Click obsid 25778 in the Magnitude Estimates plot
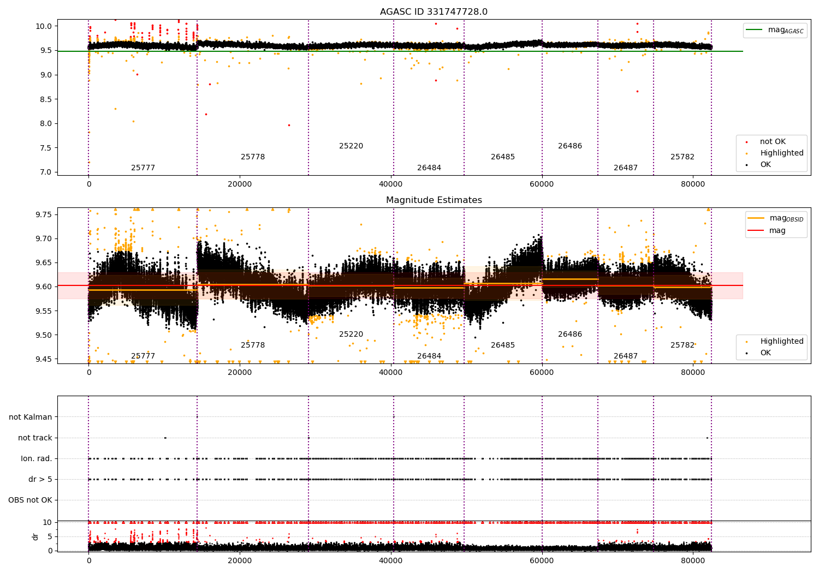 tap(253, 345)
